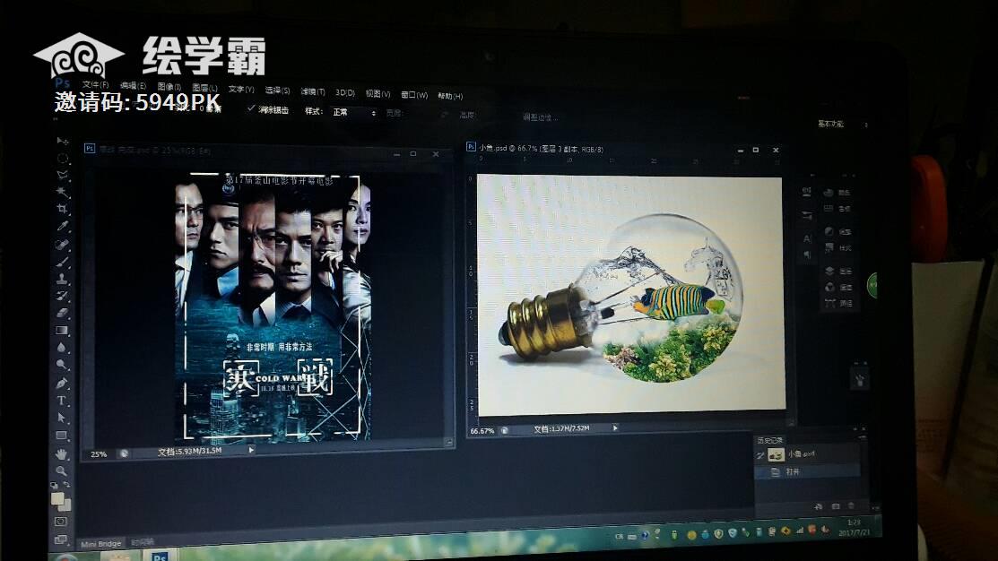The width and height of the screenshot is (998, 561).
Task: Open the 图像(I) menu
Action: pyautogui.click(x=169, y=87)
